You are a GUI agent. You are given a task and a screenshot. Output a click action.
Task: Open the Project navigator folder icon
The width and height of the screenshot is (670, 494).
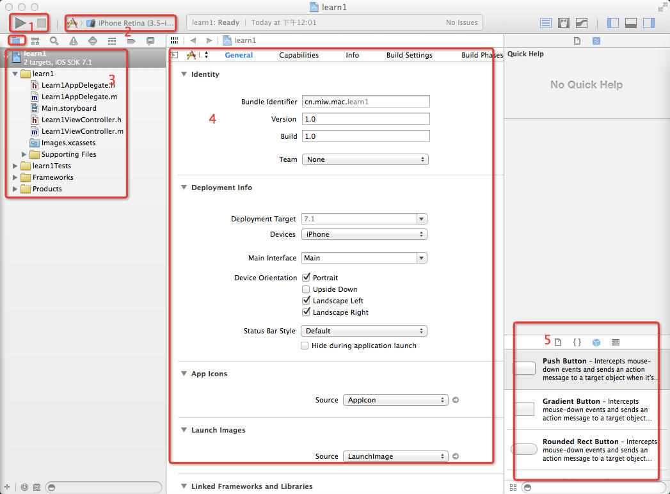(x=16, y=40)
